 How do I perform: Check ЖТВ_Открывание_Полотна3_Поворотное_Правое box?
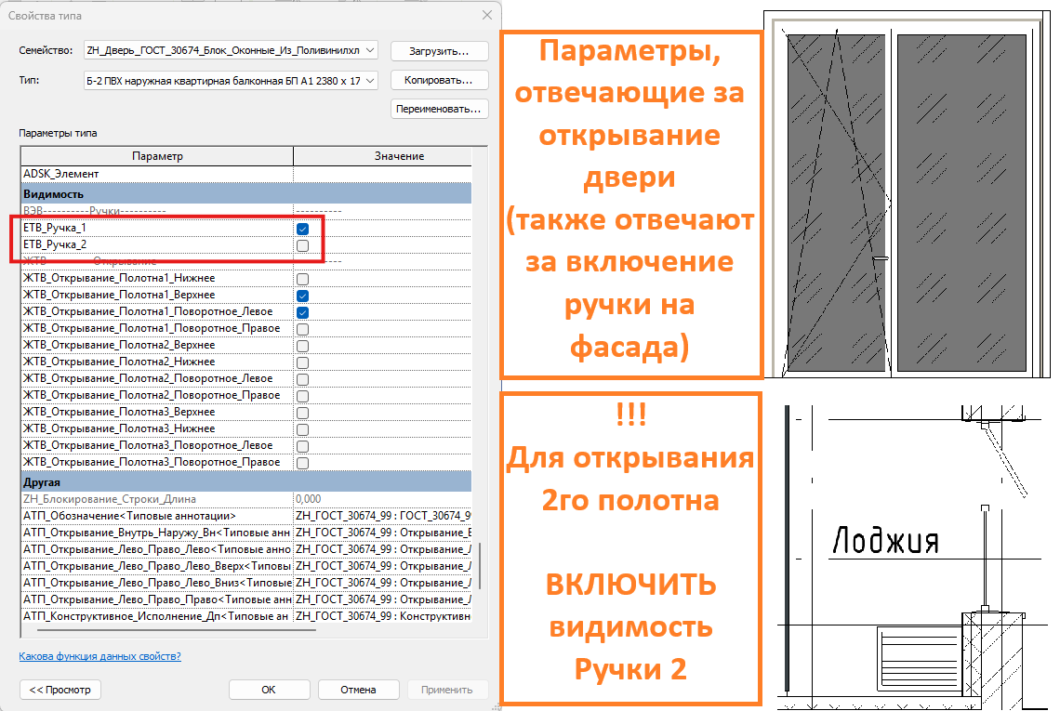pyautogui.click(x=303, y=463)
